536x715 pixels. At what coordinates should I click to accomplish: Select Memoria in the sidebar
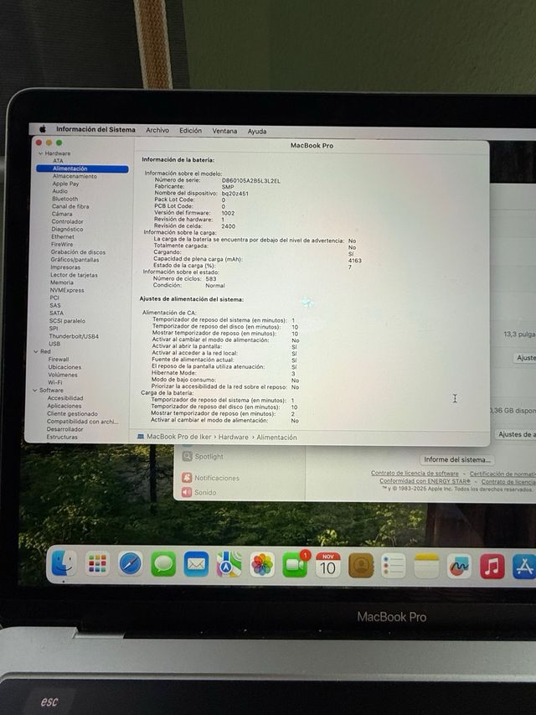tap(61, 282)
